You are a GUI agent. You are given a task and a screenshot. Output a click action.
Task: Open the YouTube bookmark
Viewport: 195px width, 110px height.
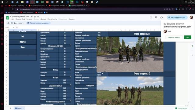[x=39, y=13]
